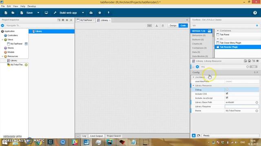Click the blue navigate arrow icon
This screenshot has height=146, width=261.
(x=2, y=26)
